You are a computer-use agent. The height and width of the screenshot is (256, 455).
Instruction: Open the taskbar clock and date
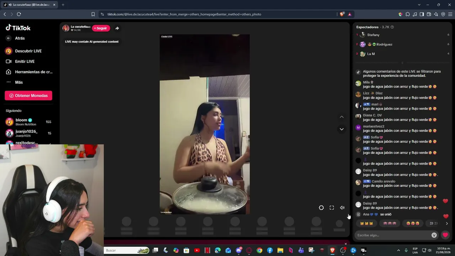tap(444, 250)
